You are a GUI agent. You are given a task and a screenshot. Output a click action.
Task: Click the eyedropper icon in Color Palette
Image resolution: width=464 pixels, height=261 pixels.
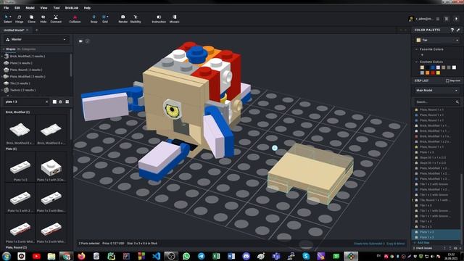pyautogui.click(x=458, y=30)
